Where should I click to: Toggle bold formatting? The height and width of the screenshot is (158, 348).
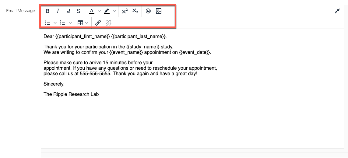(x=47, y=11)
